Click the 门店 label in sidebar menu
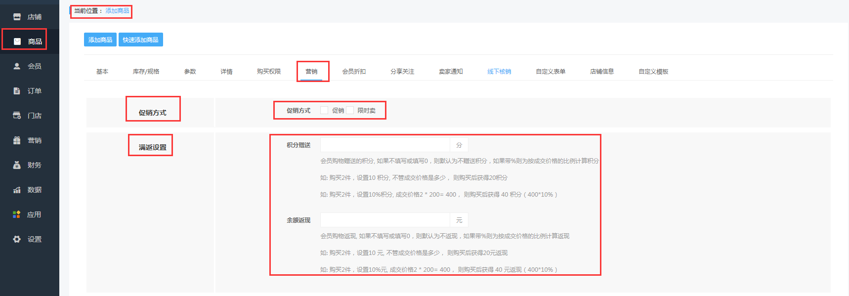849x296 pixels. point(35,116)
